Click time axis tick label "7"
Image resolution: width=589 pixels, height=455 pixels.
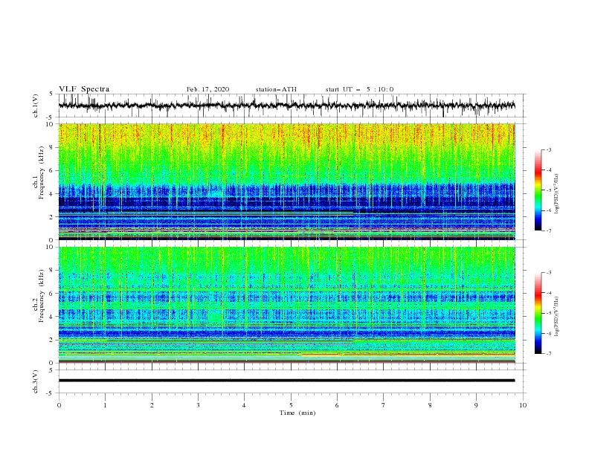(384, 405)
